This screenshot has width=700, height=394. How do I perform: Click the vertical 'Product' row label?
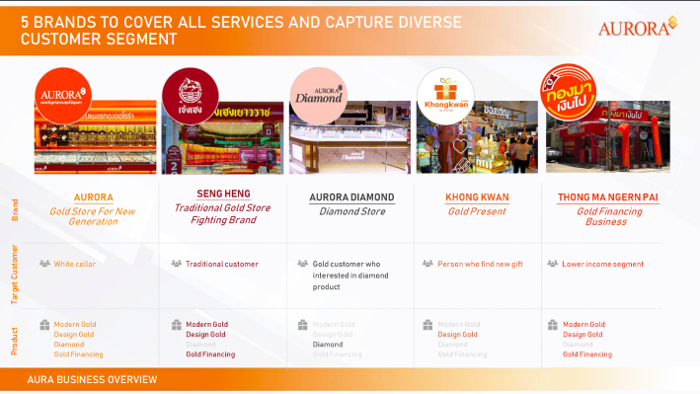point(15,342)
